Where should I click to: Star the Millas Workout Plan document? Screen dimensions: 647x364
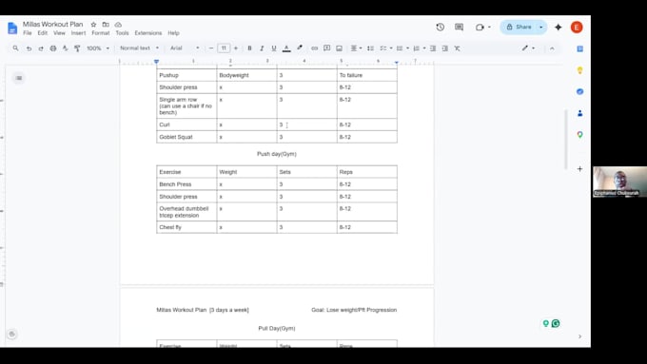[x=93, y=25]
